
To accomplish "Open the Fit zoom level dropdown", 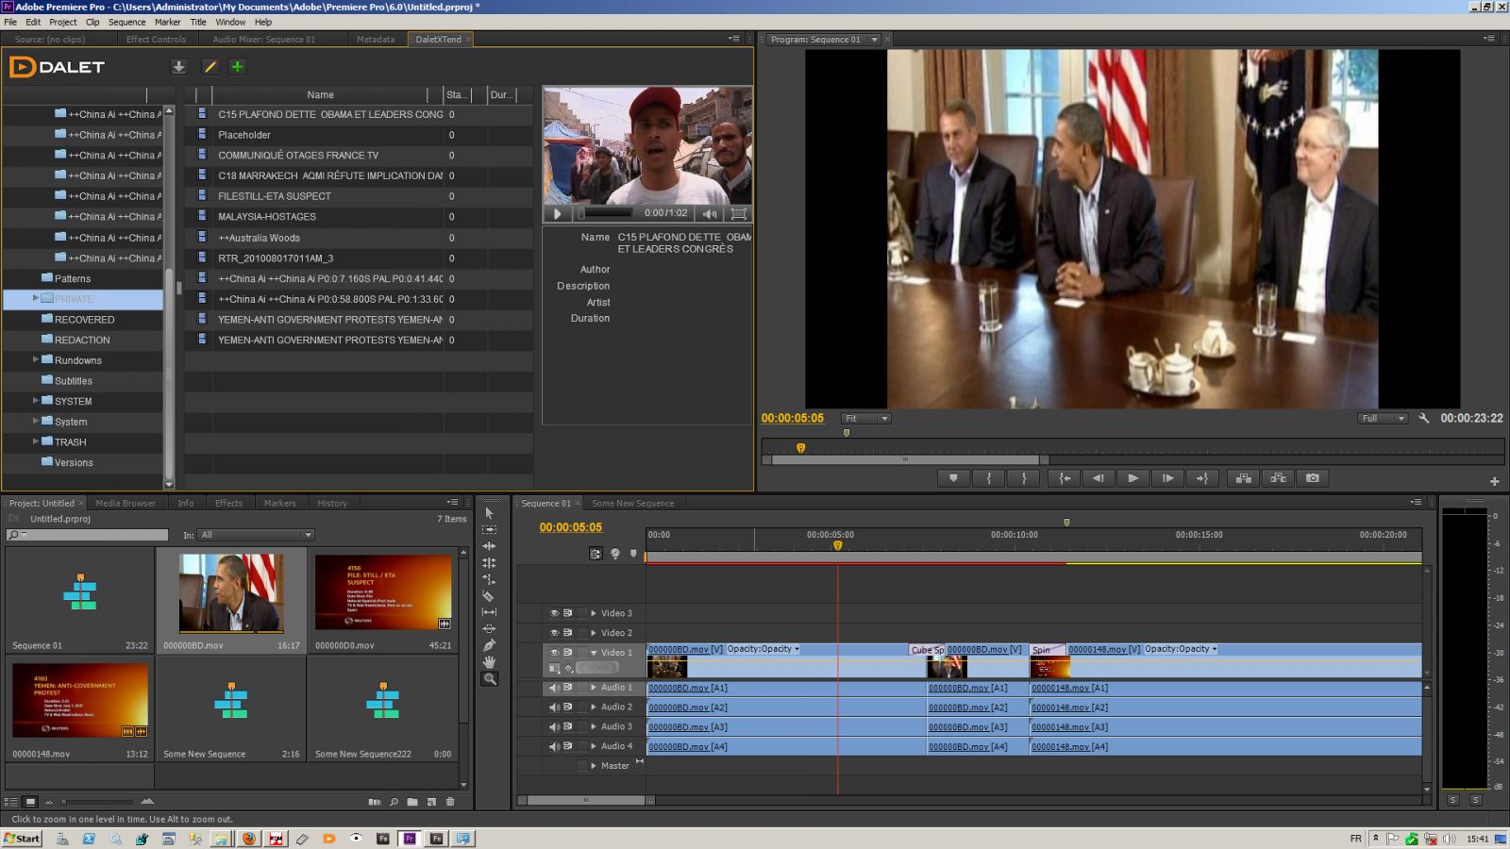I will click(865, 418).
